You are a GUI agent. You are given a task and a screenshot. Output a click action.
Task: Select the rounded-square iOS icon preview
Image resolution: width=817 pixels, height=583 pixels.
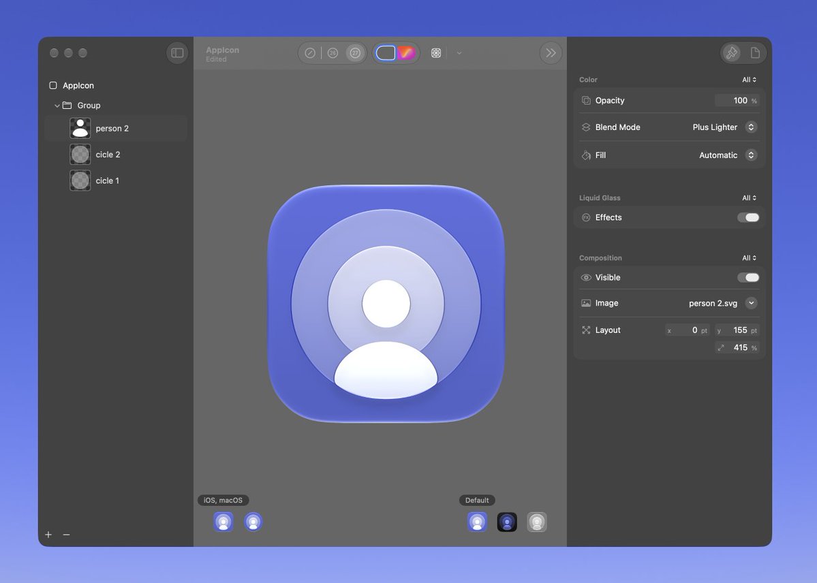coord(223,522)
